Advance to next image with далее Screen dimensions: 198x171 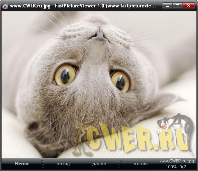tap(99, 164)
